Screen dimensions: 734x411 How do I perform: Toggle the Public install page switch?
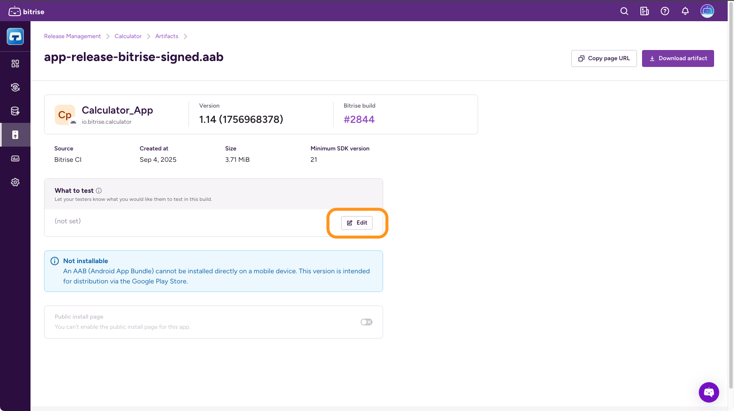pyautogui.click(x=366, y=322)
